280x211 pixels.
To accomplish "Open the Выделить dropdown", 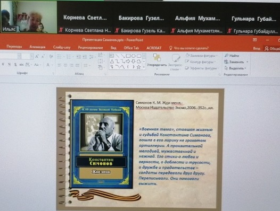I will point(235,68).
